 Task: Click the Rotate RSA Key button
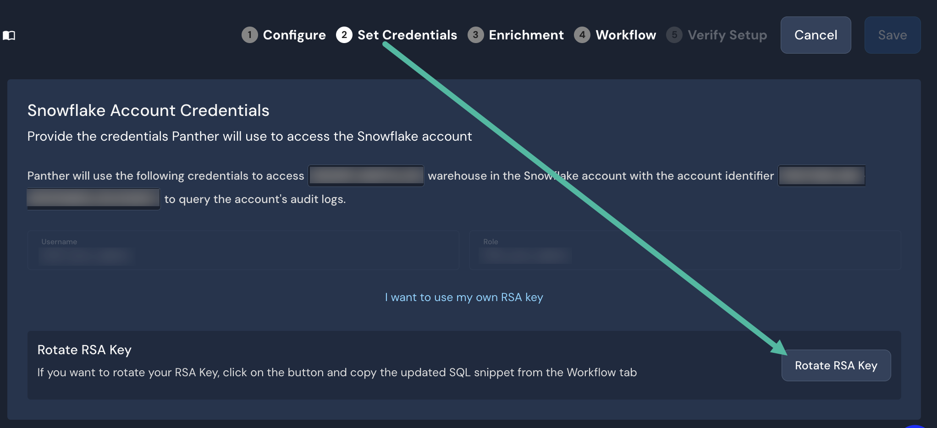(836, 365)
